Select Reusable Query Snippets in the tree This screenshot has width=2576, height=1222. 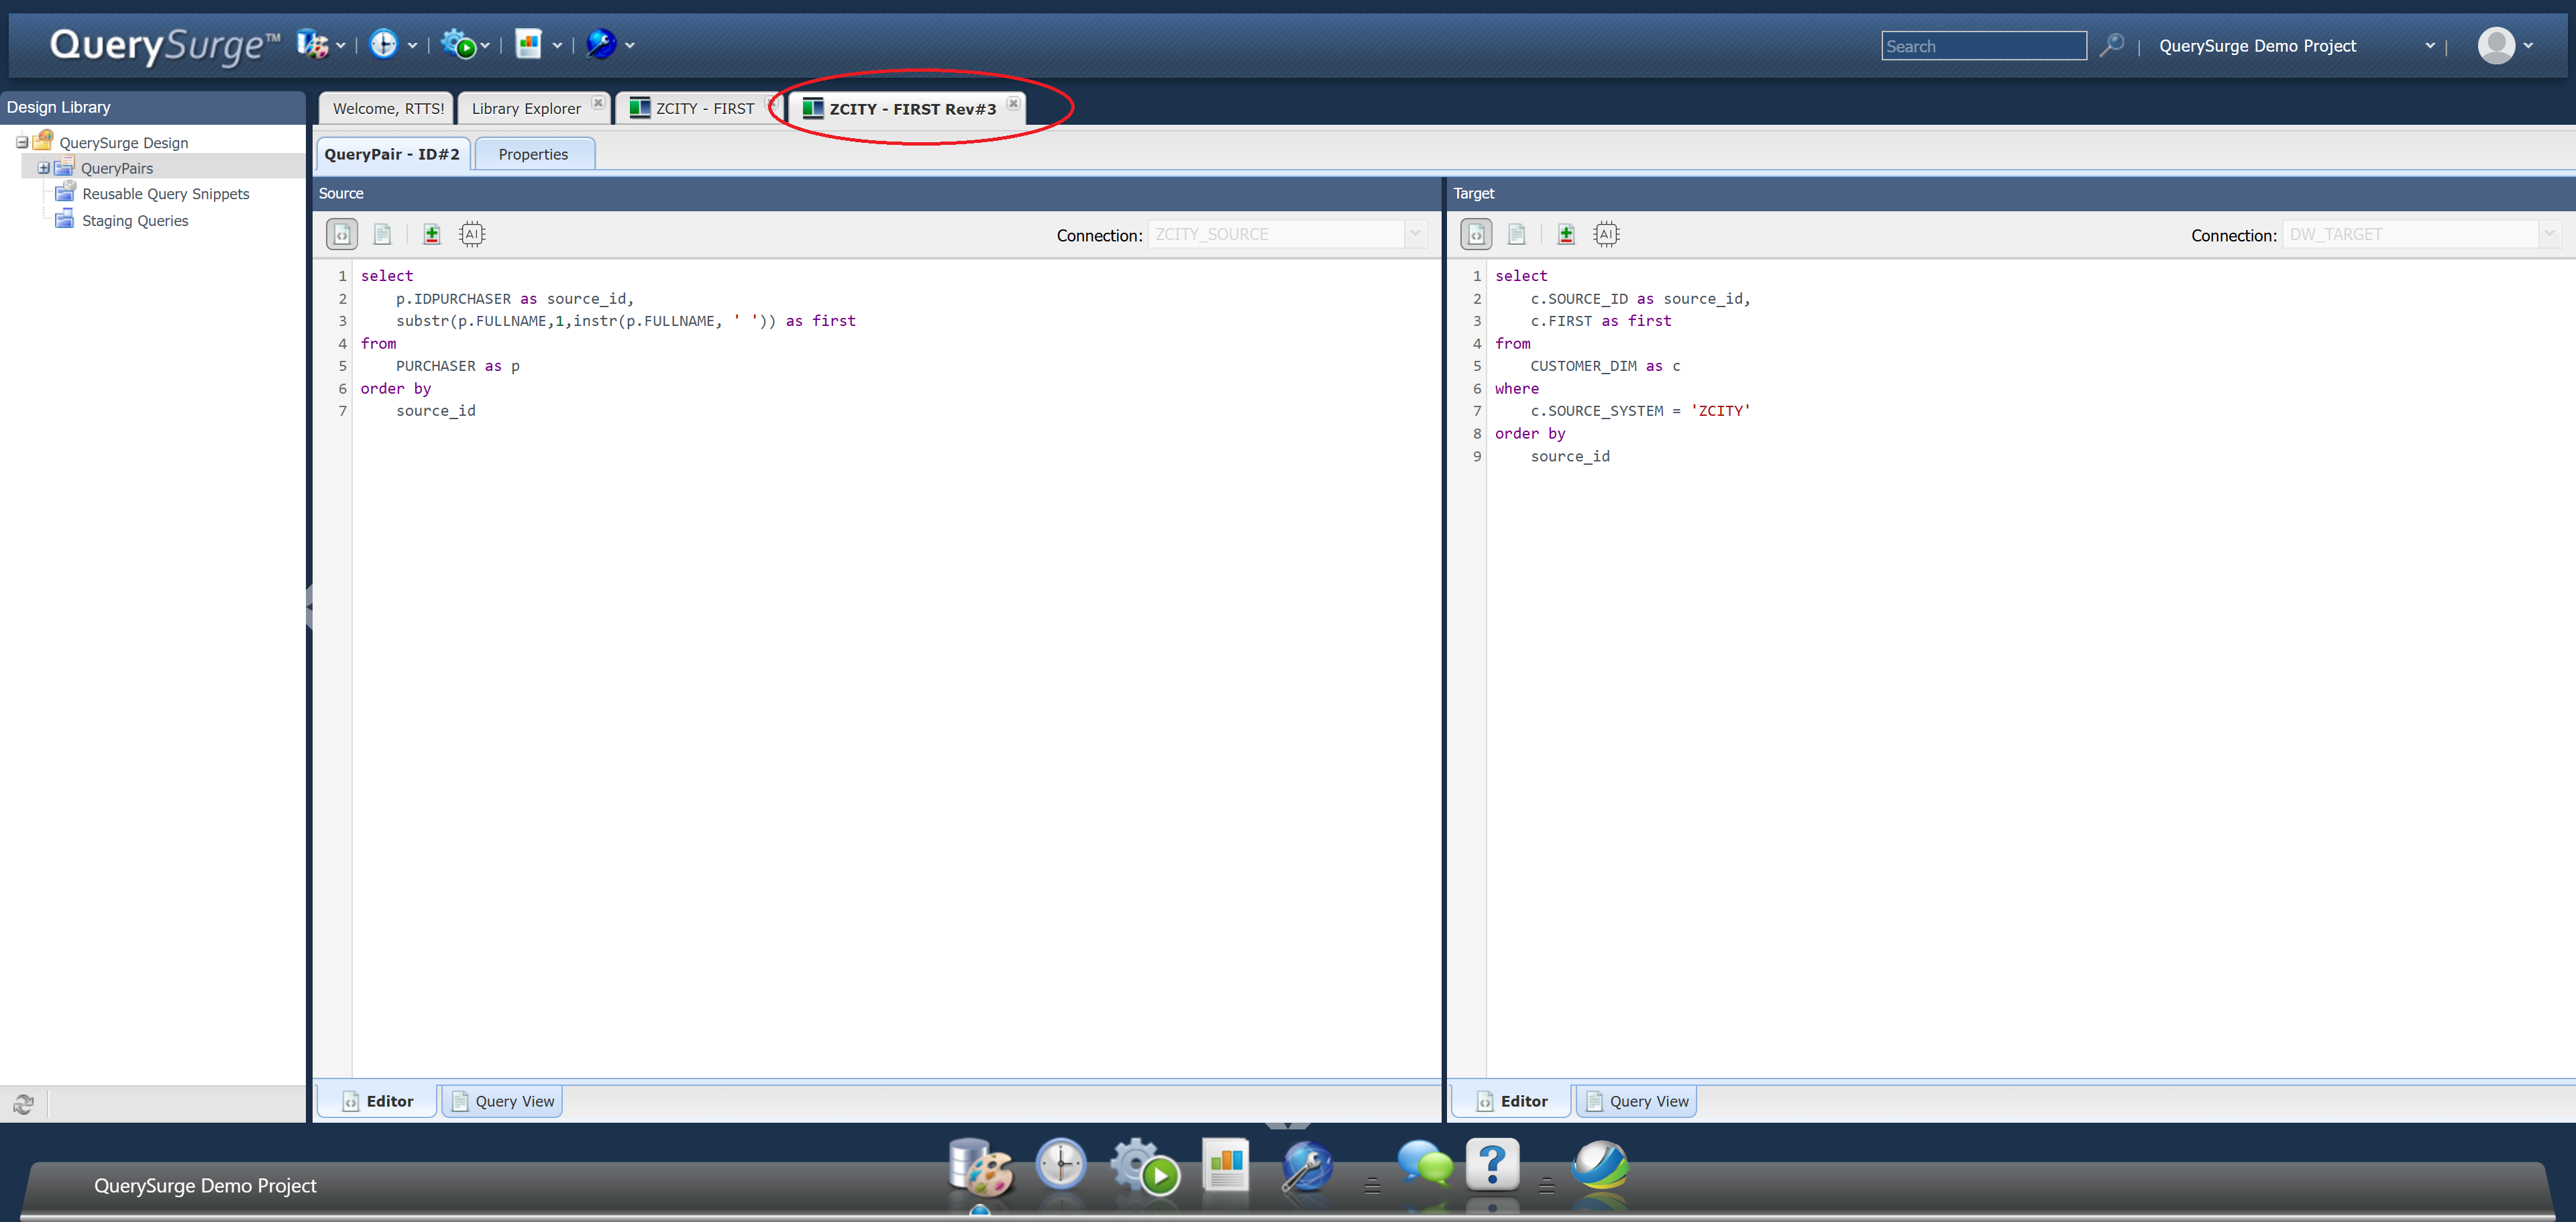pos(166,194)
